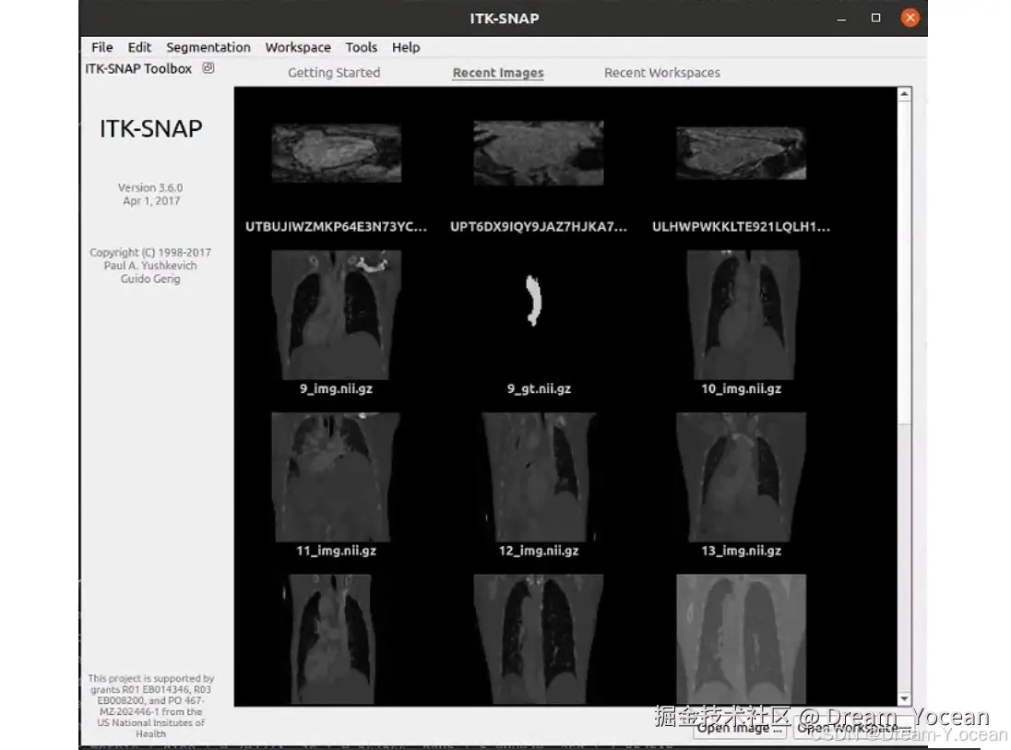Minimize the ITK-SNAP window
Screen dimensions: 1011x750
tap(841, 18)
